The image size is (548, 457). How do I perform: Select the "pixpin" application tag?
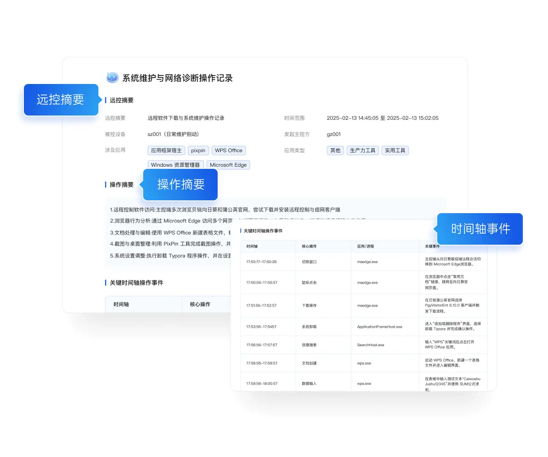tap(198, 150)
